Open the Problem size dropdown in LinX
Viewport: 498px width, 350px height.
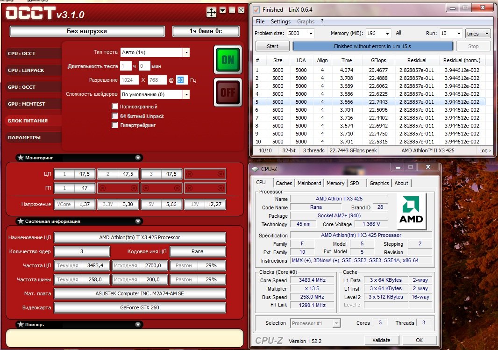tap(311, 34)
